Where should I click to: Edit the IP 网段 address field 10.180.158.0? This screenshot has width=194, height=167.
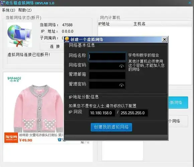click(x=102, y=113)
